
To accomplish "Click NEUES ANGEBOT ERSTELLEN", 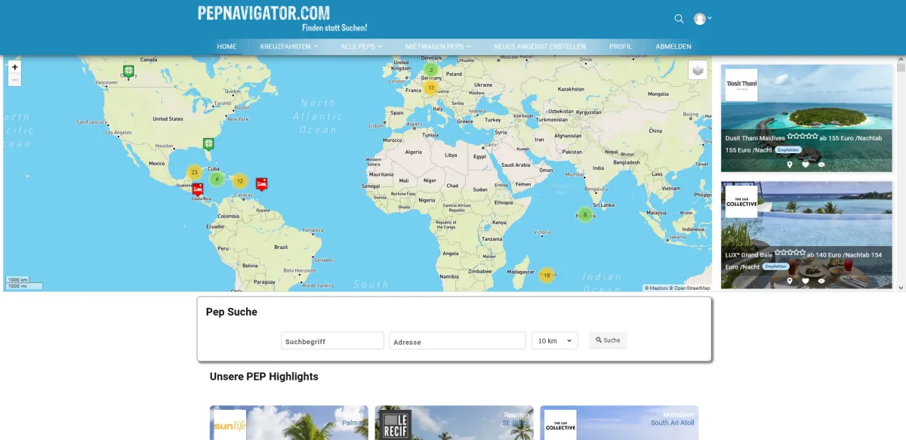I will 539,46.
